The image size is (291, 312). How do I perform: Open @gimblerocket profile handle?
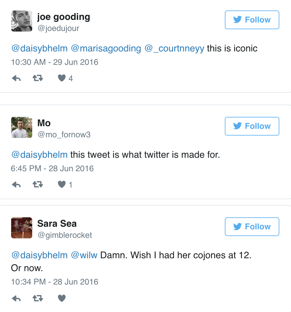pyautogui.click(x=65, y=235)
